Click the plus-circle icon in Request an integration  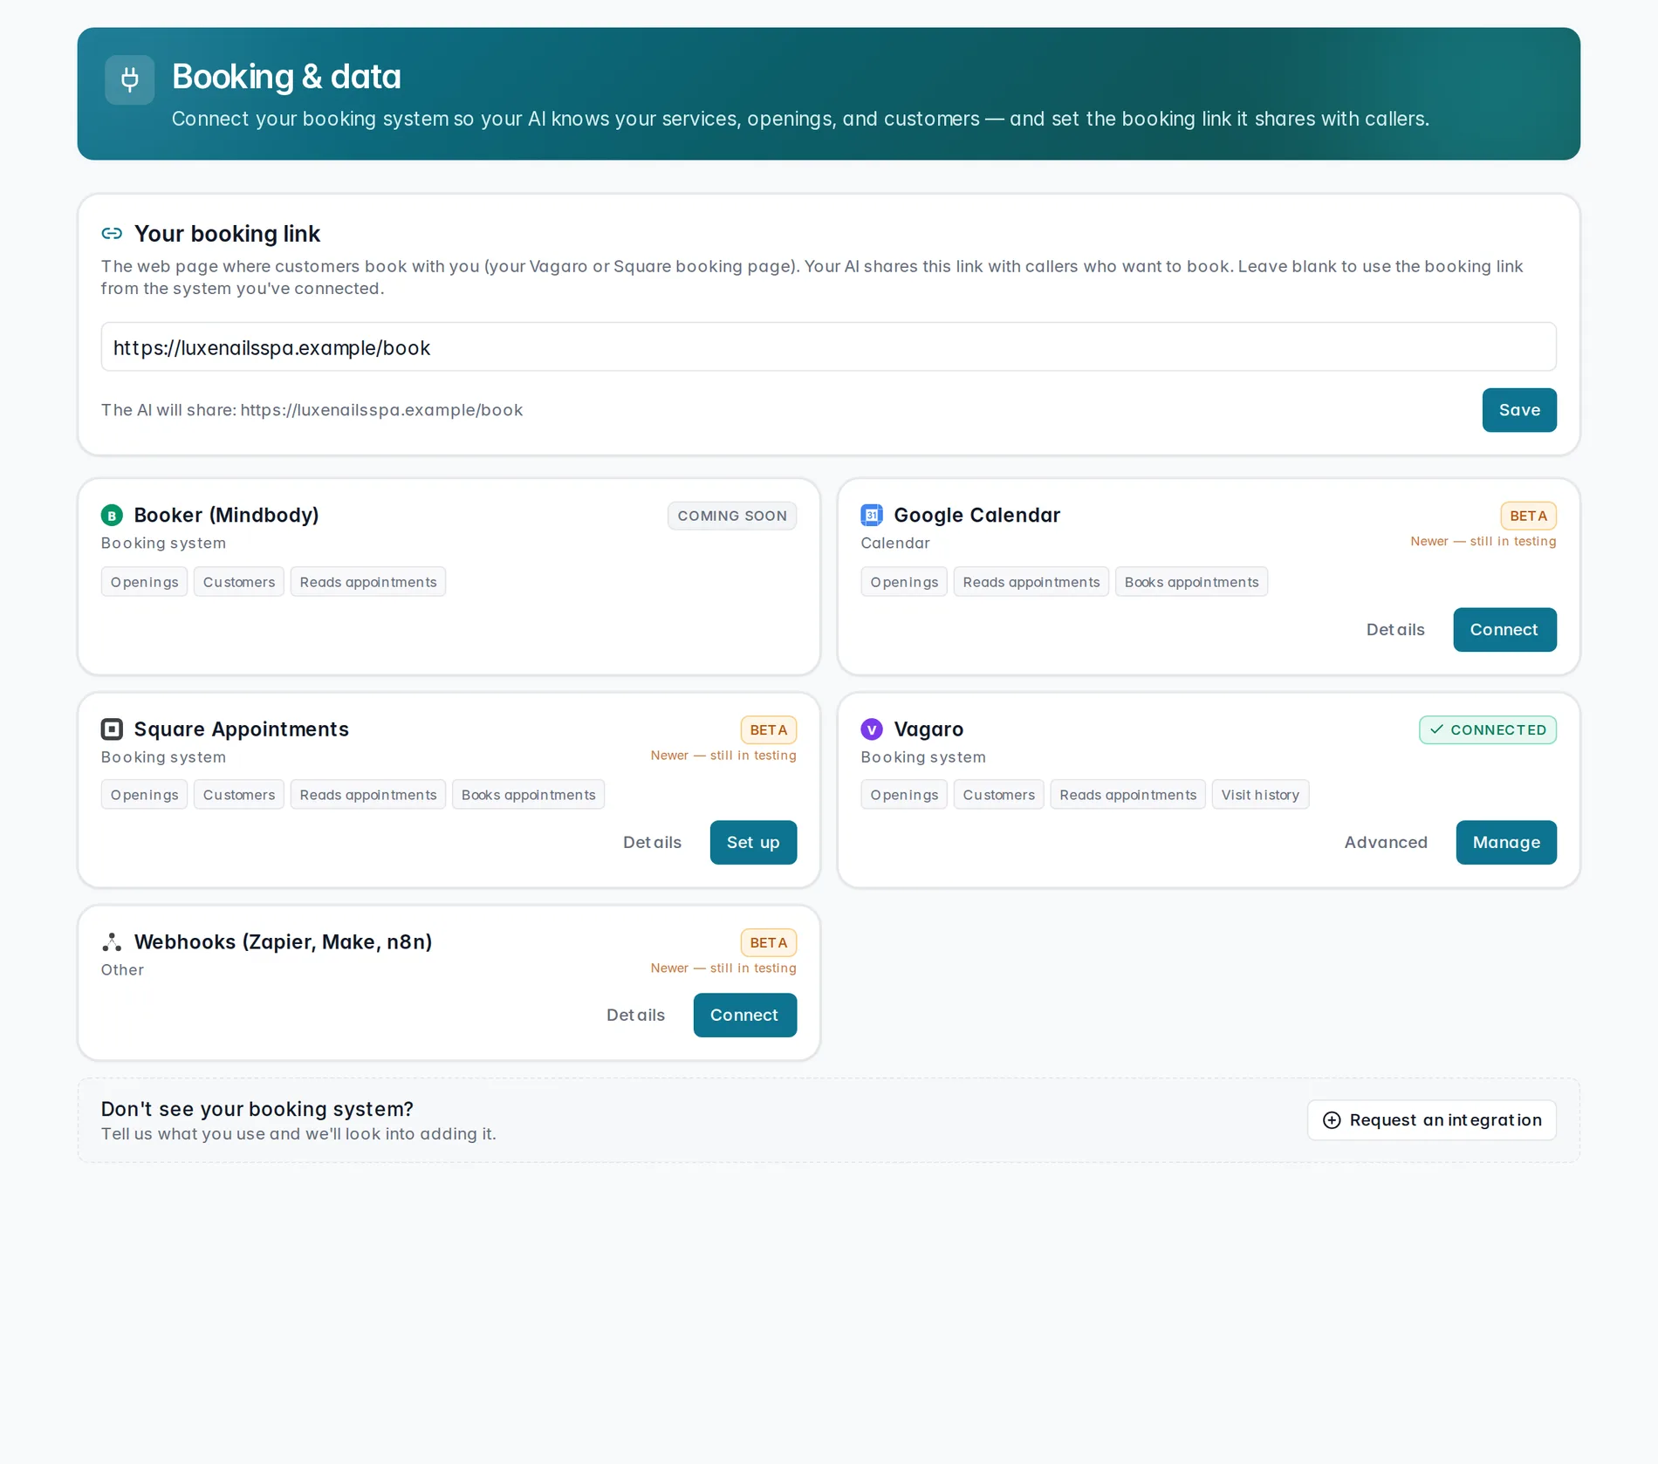point(1332,1120)
